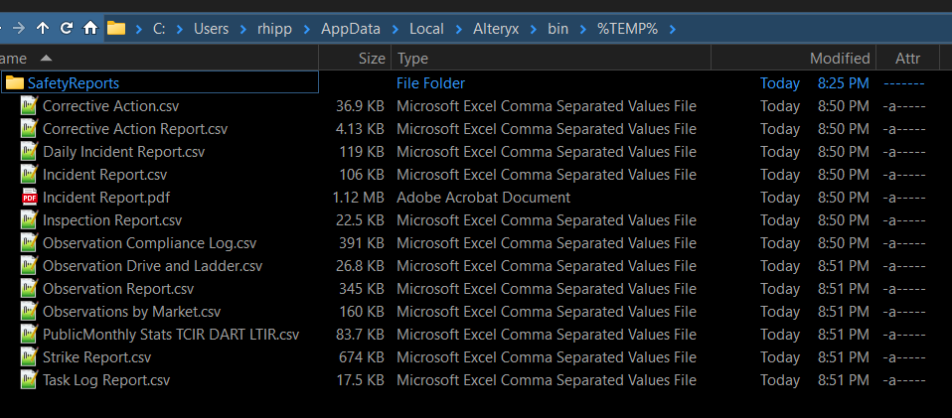
Task: Sort by Name column header
Action: point(159,59)
